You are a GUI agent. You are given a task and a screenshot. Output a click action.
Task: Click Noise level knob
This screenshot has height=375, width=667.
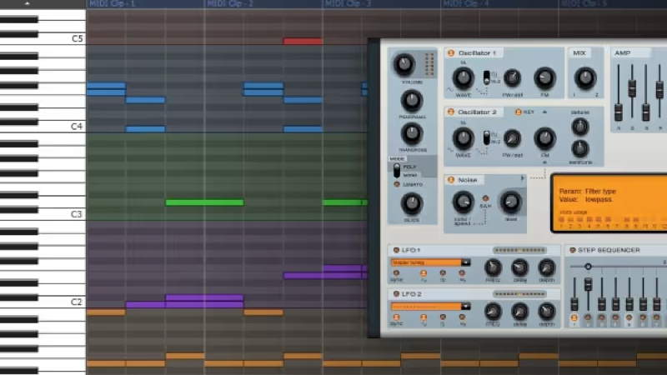tap(510, 202)
